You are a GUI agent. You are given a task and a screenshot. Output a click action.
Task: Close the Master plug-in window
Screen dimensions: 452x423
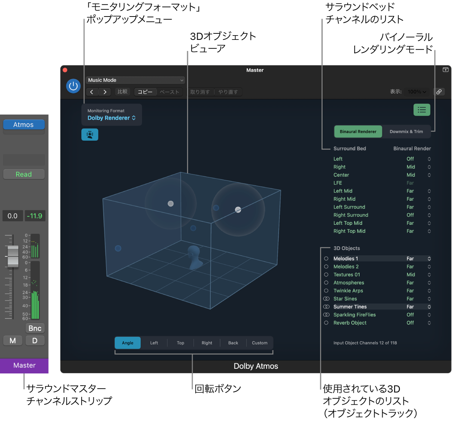(65, 70)
